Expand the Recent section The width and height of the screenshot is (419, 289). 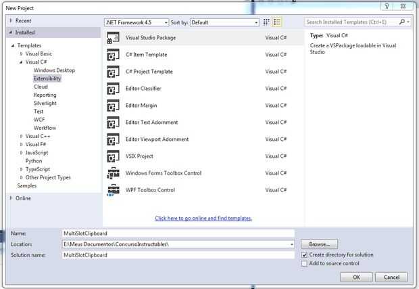point(11,20)
